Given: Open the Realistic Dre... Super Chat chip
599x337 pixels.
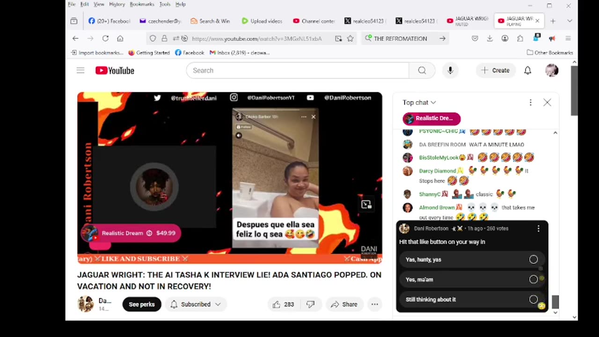Looking at the screenshot, I should point(431,118).
